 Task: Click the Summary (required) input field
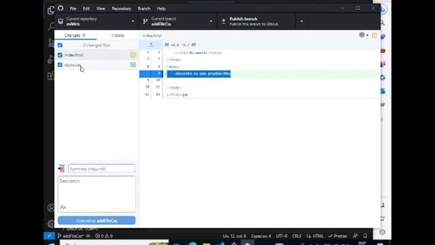coord(101,168)
